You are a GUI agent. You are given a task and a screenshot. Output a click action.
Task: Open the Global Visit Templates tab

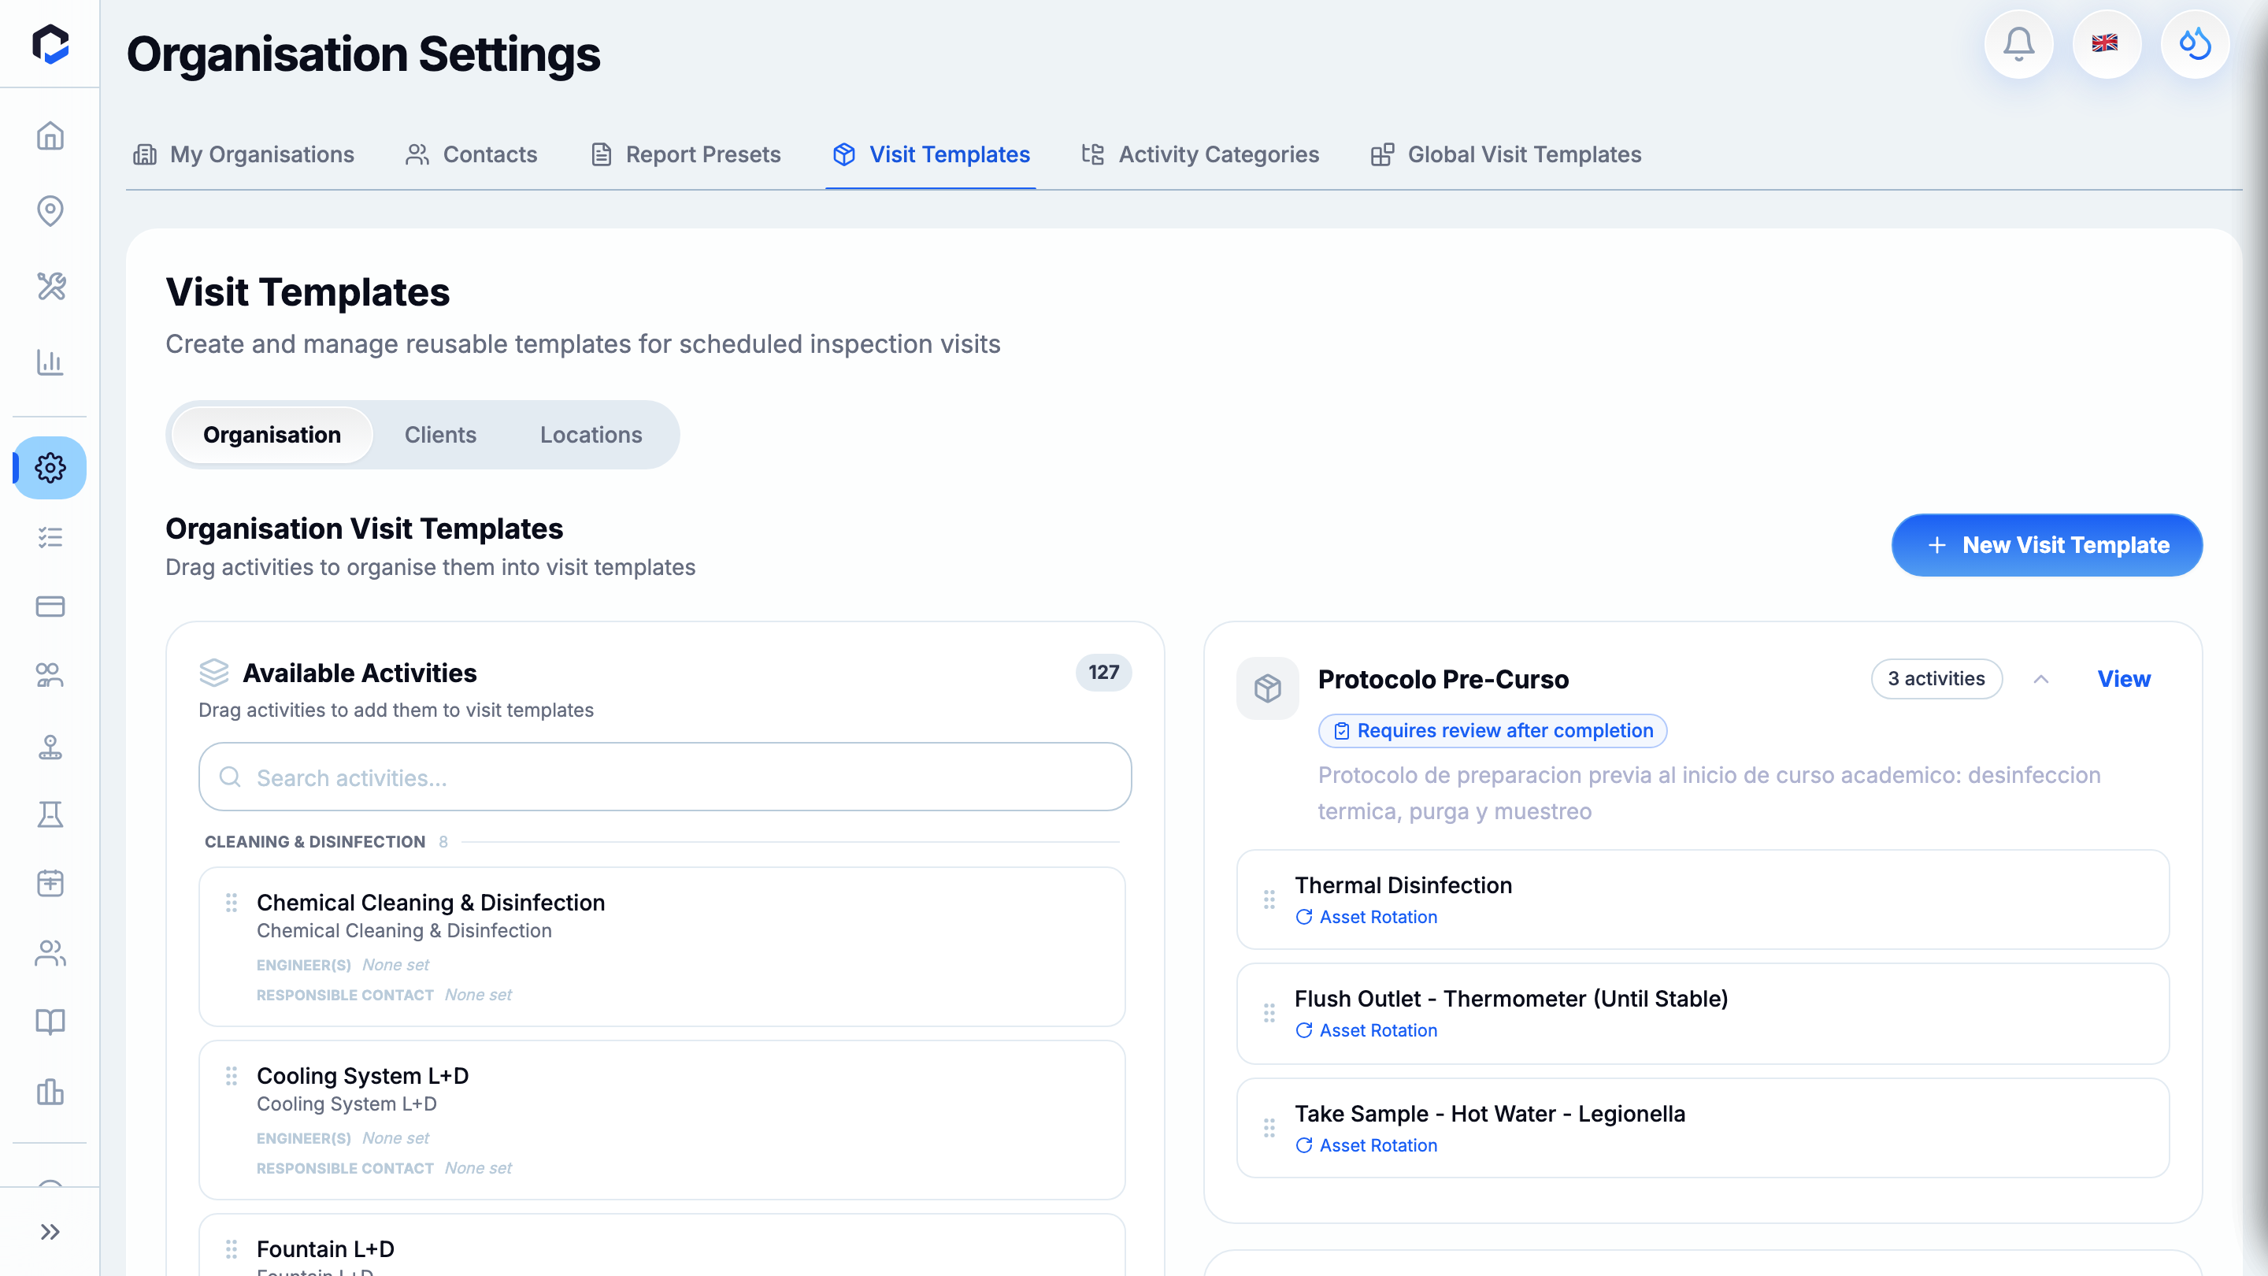pyautogui.click(x=1506, y=155)
